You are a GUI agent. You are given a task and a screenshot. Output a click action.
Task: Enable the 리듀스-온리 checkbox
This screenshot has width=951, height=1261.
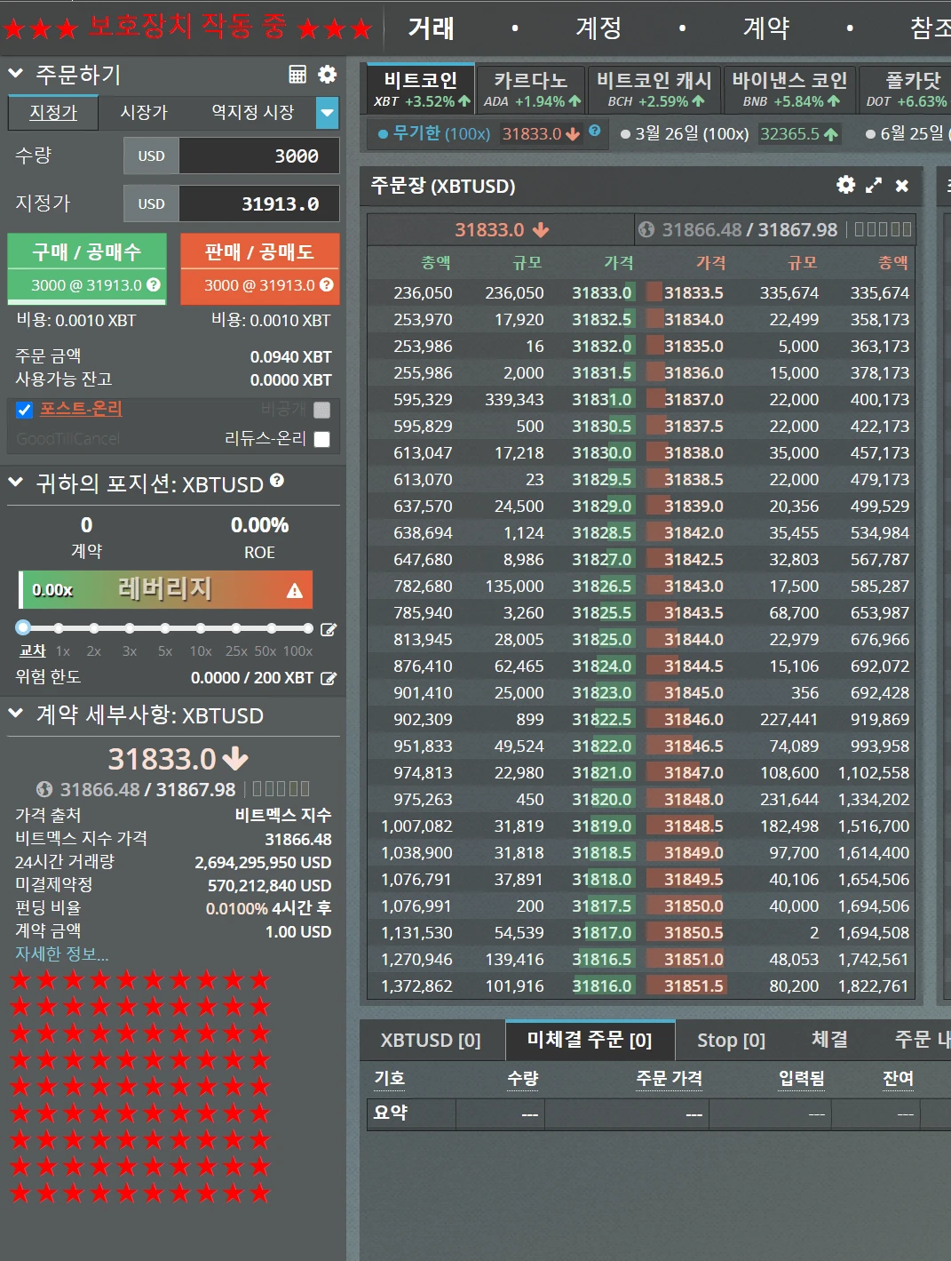(322, 438)
